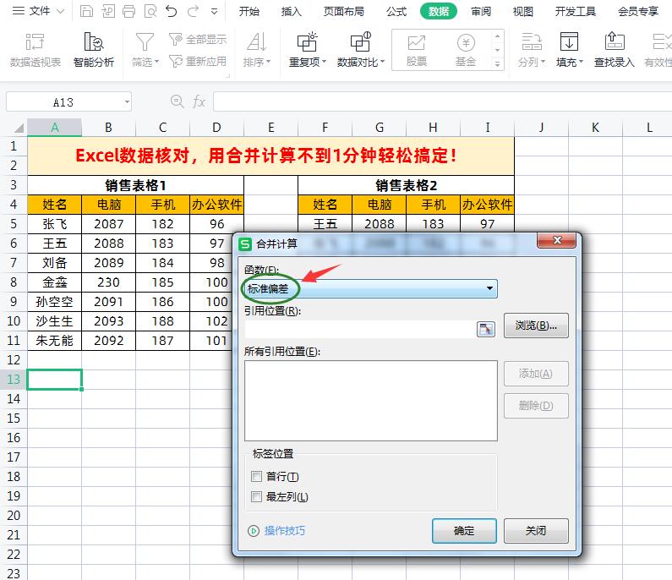Switch to the 公式 tab
This screenshot has height=580, width=672.
point(396,11)
